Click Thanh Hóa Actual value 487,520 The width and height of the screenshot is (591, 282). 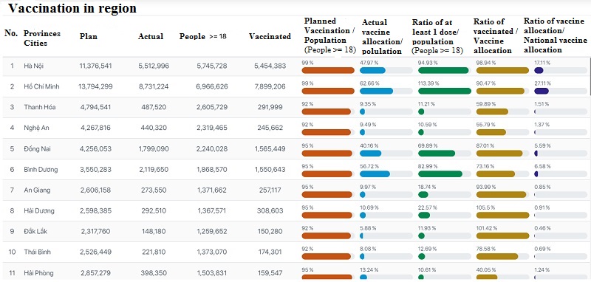152,107
